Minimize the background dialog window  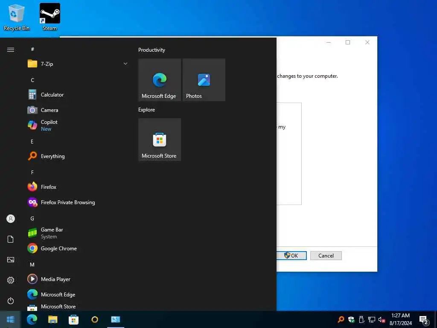329,42
